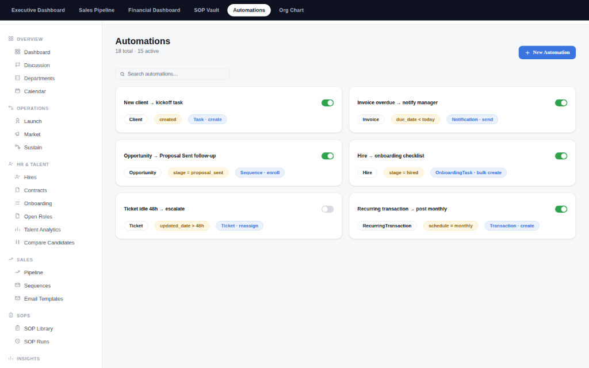Viewport: 589px width, 368px height.
Task: Enable the Ticket idle 48h escalate automation
Action: pyautogui.click(x=327, y=209)
